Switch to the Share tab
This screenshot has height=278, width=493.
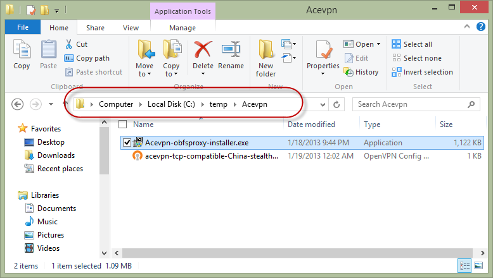(x=95, y=28)
